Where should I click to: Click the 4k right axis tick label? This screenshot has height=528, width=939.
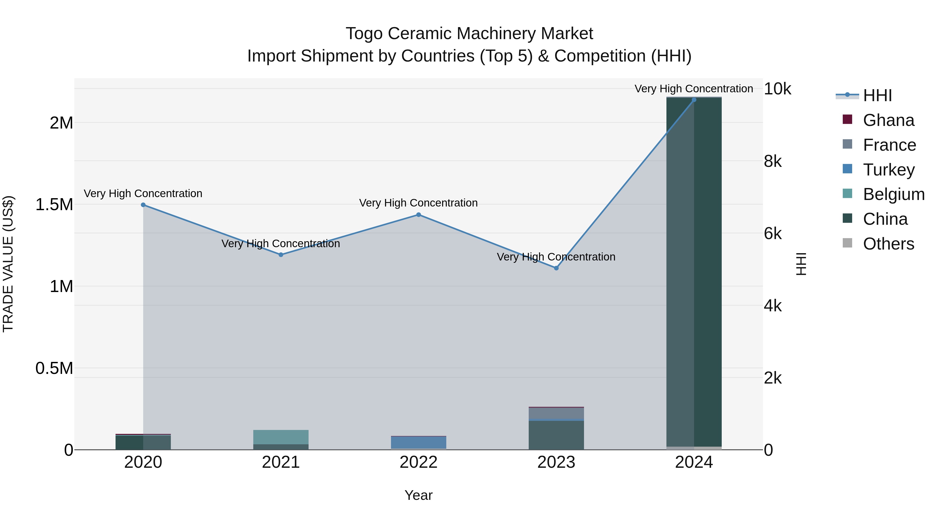(x=773, y=306)
